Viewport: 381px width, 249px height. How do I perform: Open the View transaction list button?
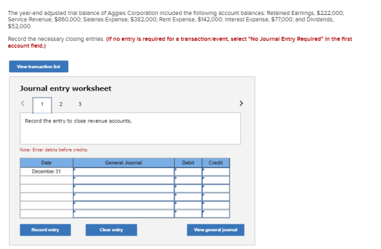(x=39, y=67)
